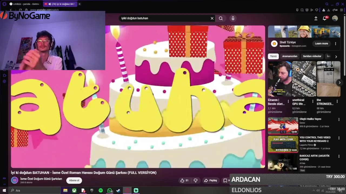Image resolution: width=346 pixels, height=194 pixels.
Task: Open the Elraenn Bende düet short thumbnail
Action: [280, 79]
